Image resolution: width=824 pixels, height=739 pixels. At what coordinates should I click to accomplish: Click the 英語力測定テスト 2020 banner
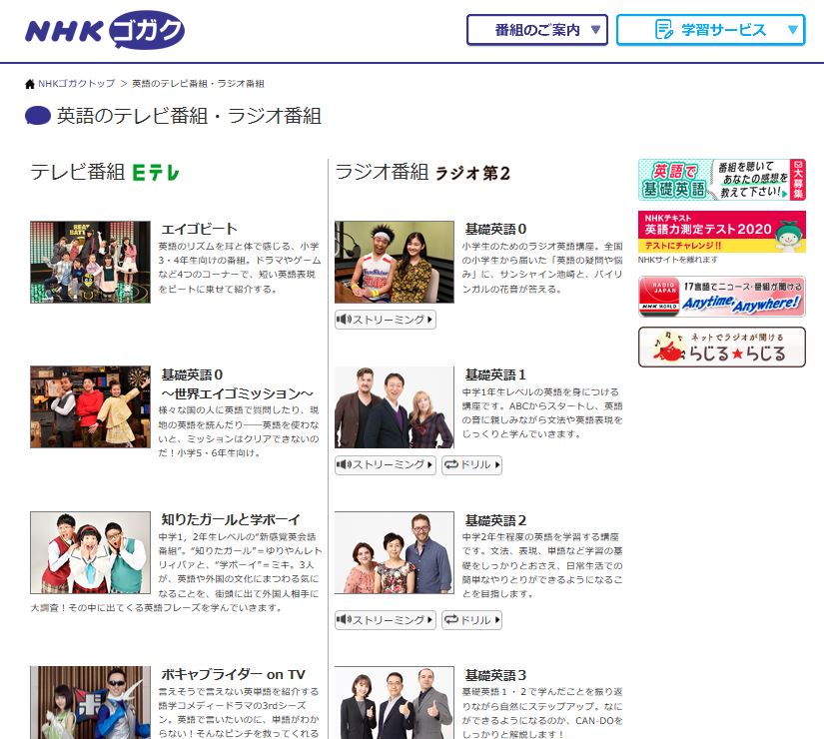[x=721, y=232]
